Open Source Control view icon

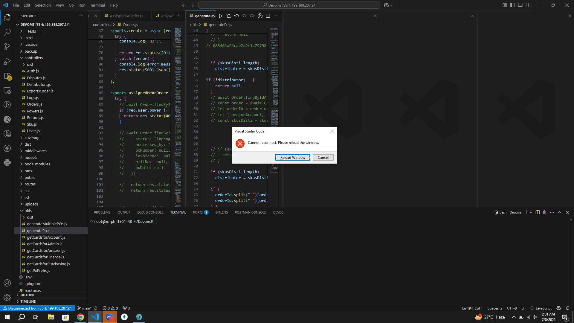coord(7,47)
